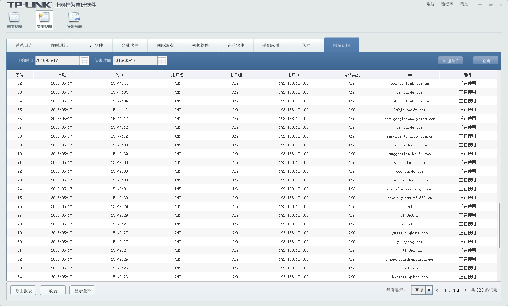Switch to the 网络游戏 tab
The width and height of the screenshot is (508, 306).
[x=165, y=45]
